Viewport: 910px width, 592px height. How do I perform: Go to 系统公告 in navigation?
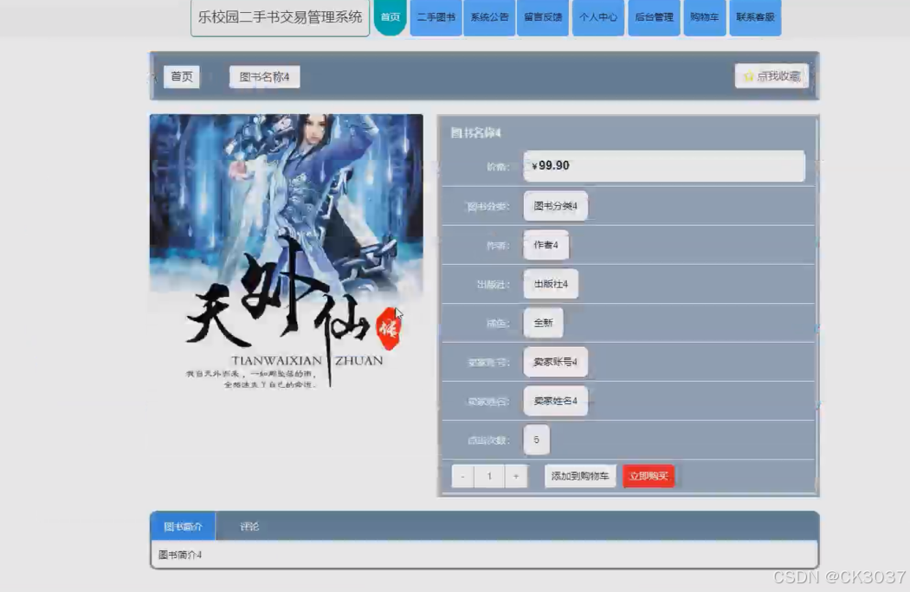489,17
